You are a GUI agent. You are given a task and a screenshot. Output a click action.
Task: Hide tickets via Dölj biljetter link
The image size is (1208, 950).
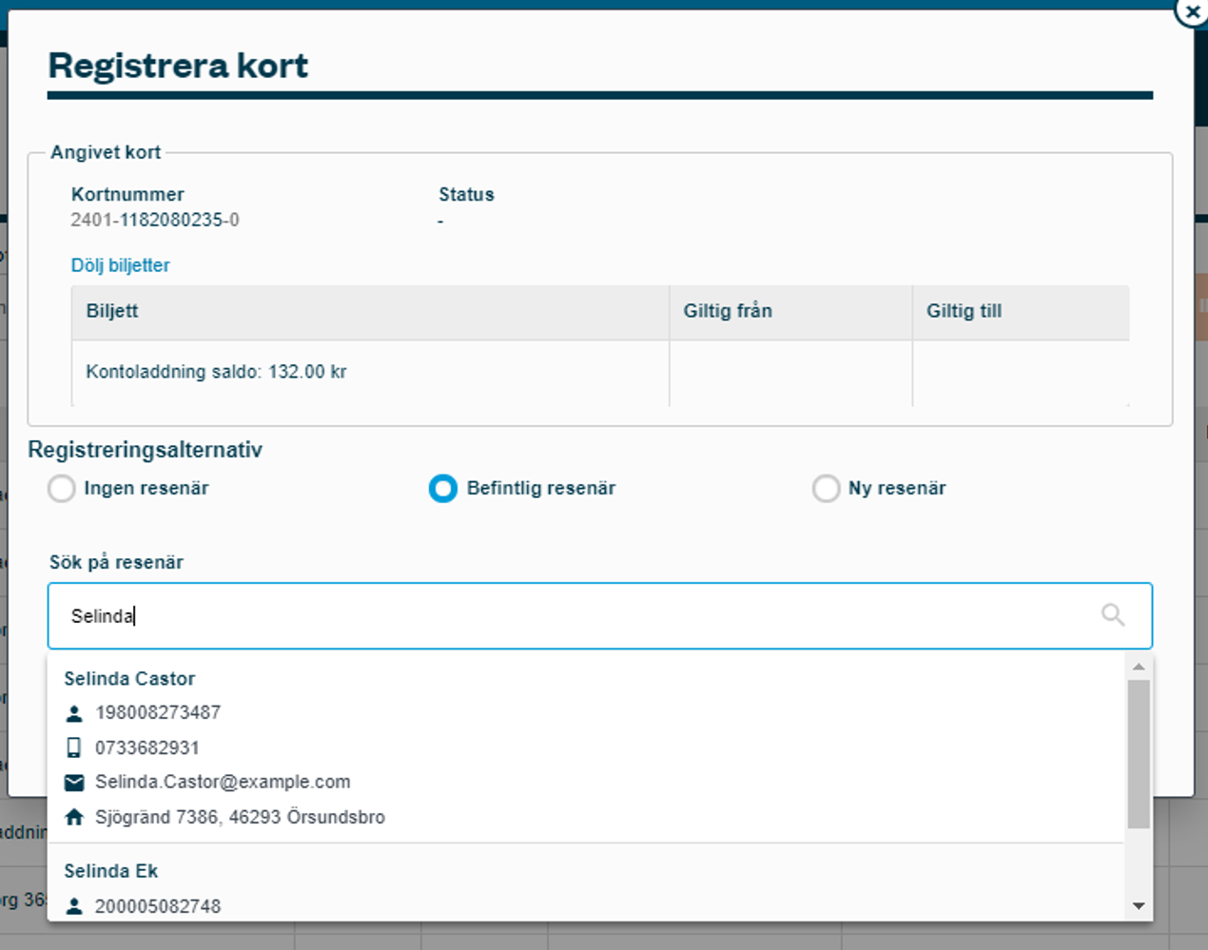click(x=120, y=265)
